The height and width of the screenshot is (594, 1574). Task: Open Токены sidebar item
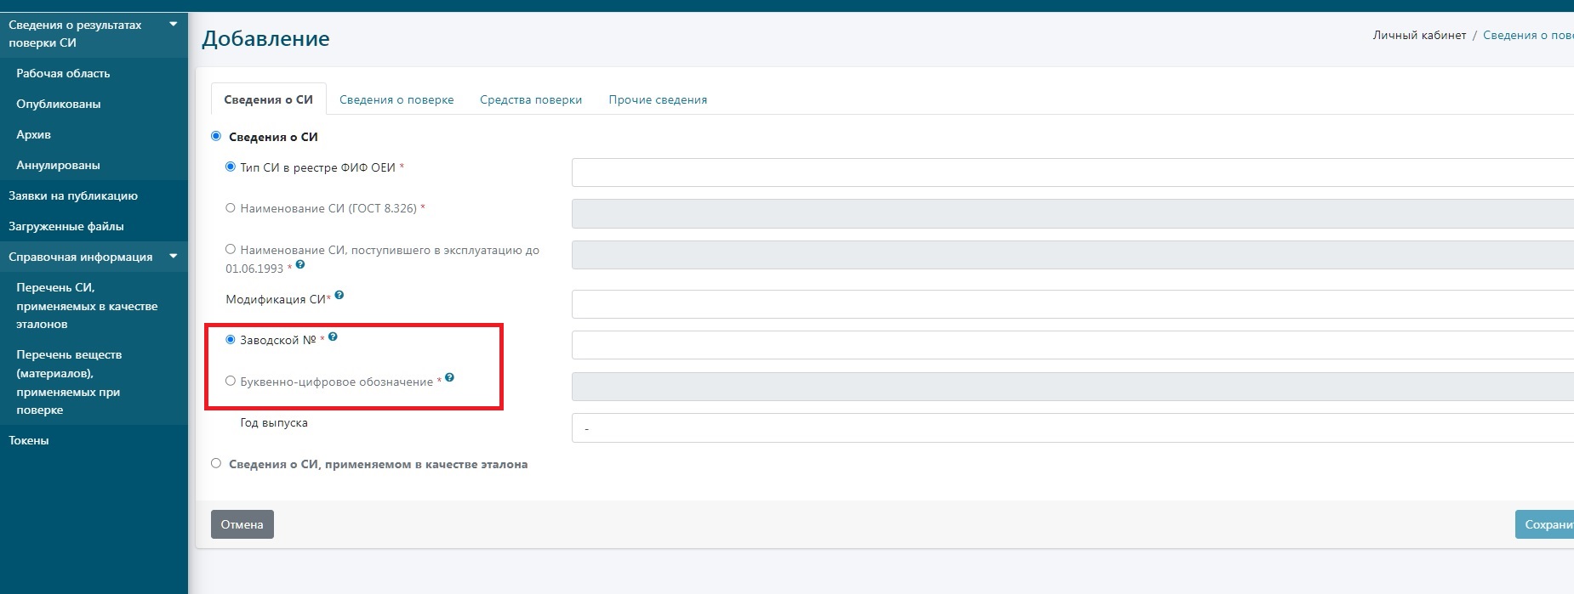pos(29,441)
